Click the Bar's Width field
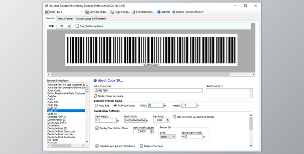 (135, 120)
